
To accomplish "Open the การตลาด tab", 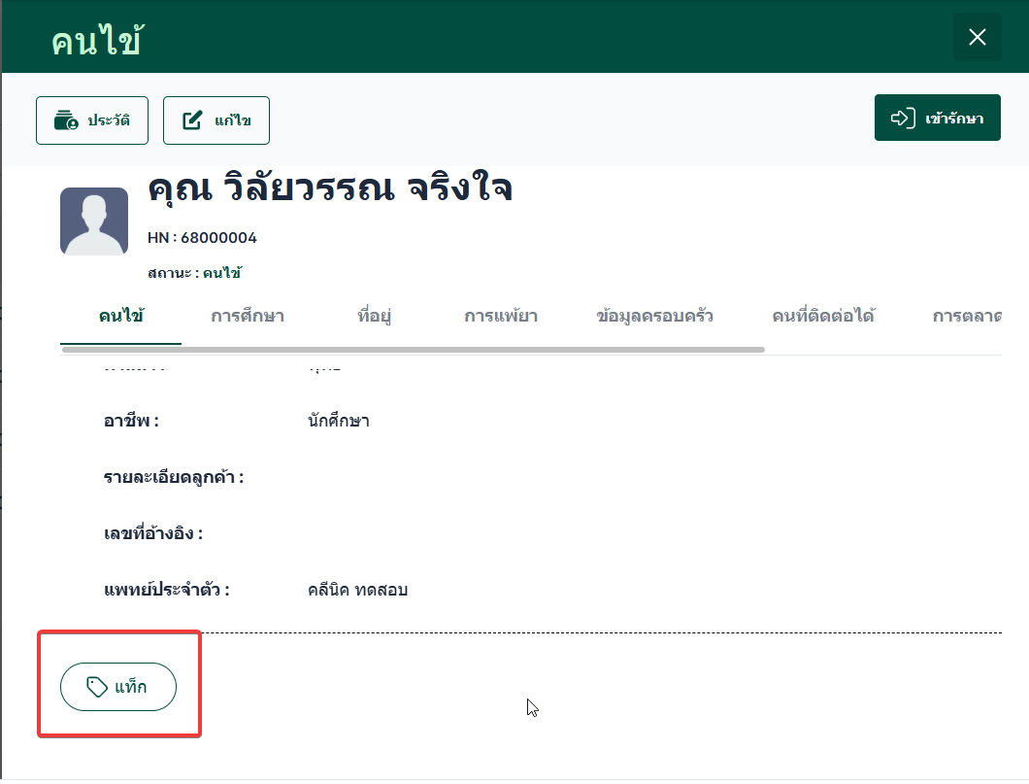I will pyautogui.click(x=967, y=317).
